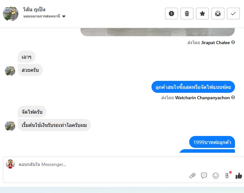Open the มอบหมายการสนทนานี้ assign menu label
Viewport: 244px width, 193px height.
click(42, 16)
